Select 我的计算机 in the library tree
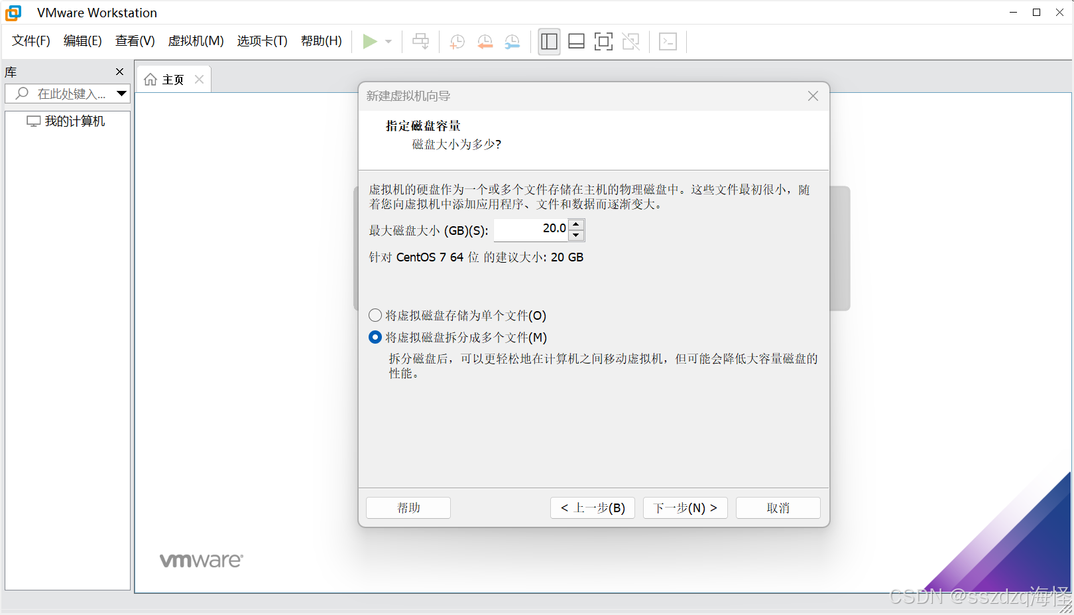This screenshot has height=615, width=1074. point(66,121)
